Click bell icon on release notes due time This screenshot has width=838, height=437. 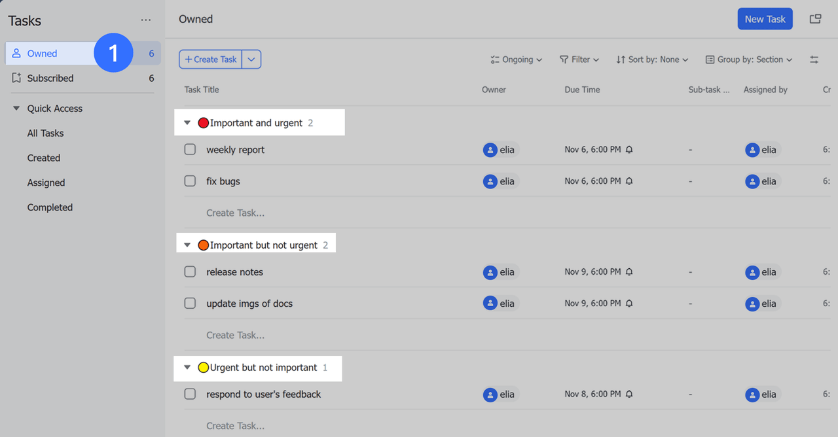(629, 272)
